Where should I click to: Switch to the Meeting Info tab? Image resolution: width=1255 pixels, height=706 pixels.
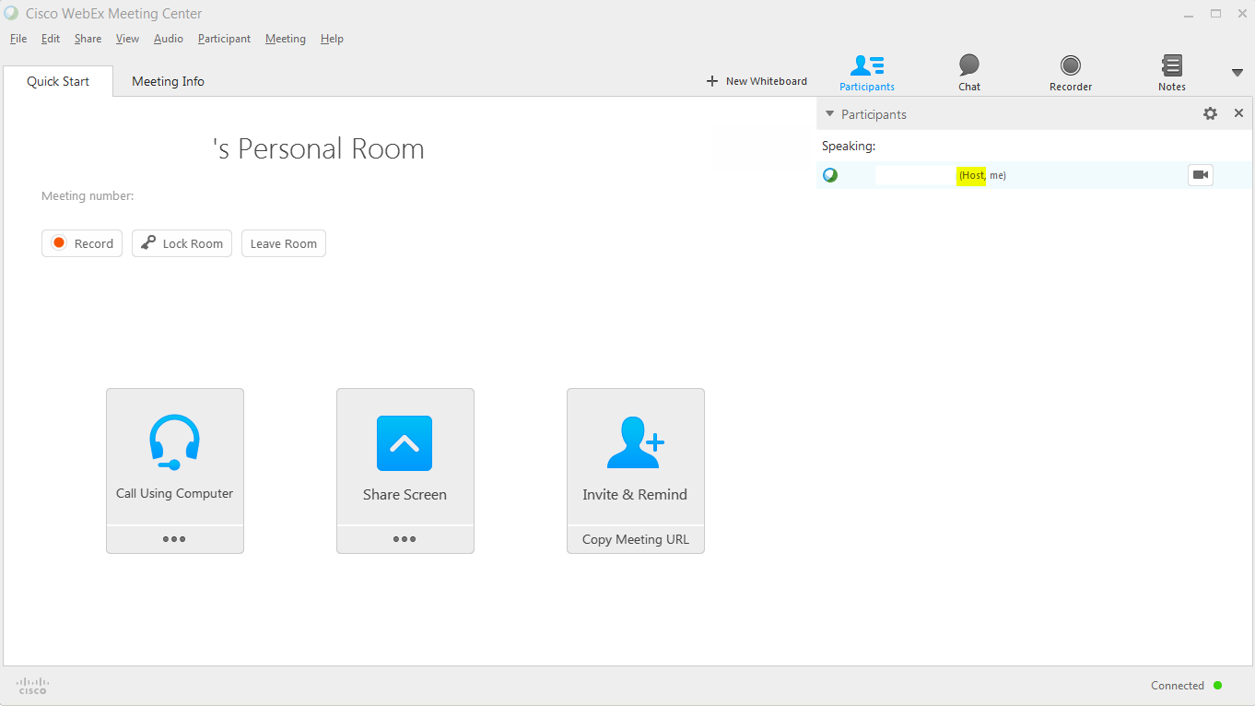(x=168, y=81)
